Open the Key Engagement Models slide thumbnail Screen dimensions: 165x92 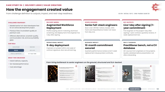100,74
